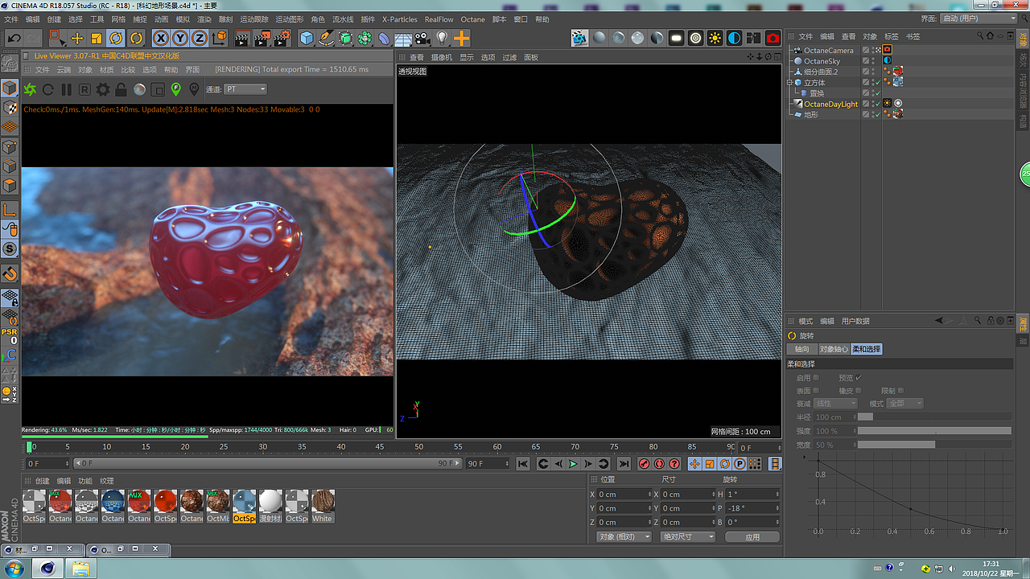Click the rotation H value field
This screenshot has height=579, width=1030.
[752, 494]
